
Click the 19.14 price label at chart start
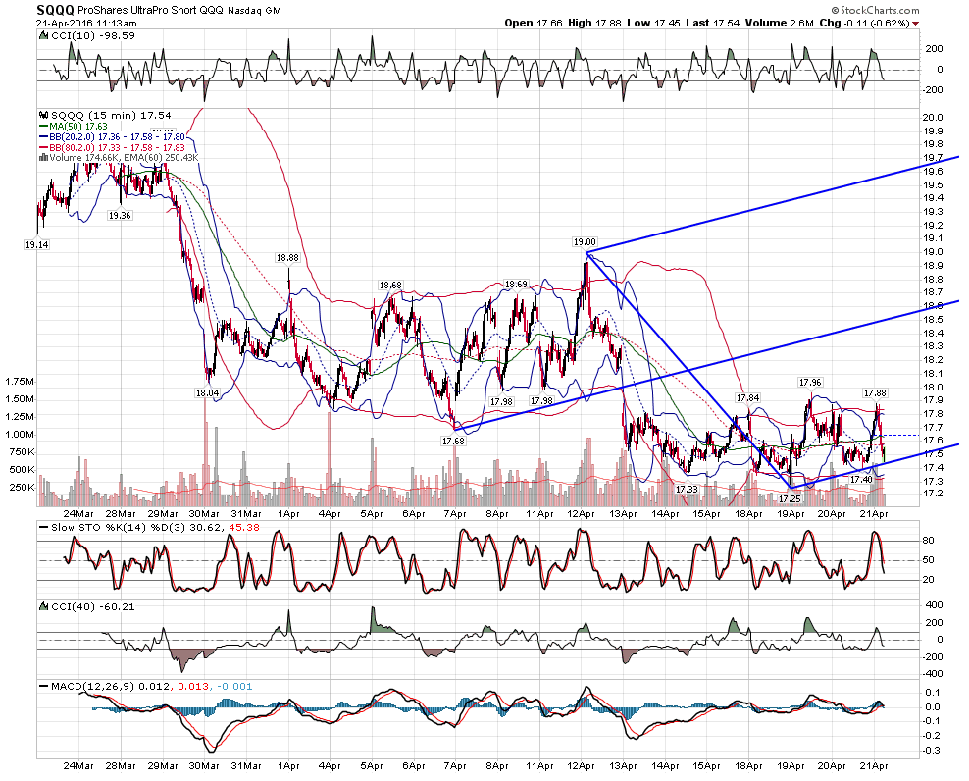(x=36, y=245)
